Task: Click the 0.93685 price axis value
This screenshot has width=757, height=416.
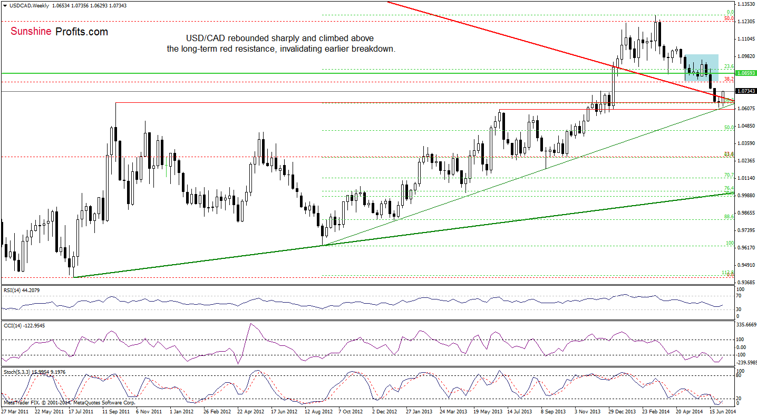Action: (746, 282)
